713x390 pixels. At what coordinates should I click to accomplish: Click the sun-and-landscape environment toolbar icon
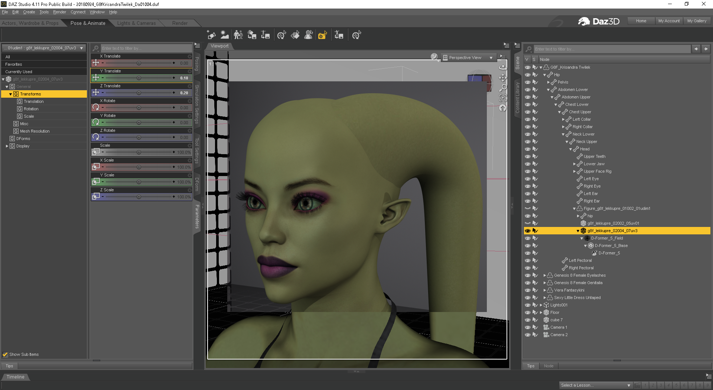click(x=225, y=35)
